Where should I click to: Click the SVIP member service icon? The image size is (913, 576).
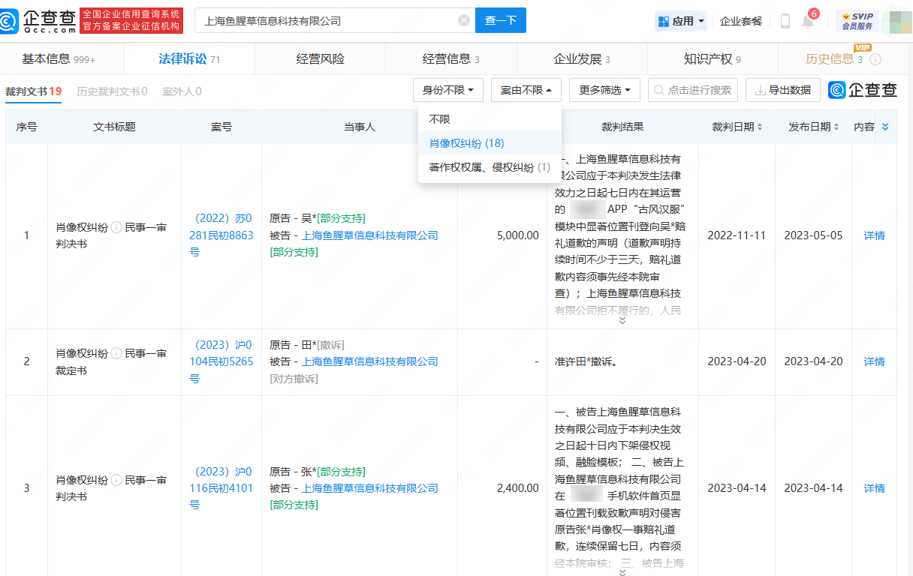(x=857, y=21)
